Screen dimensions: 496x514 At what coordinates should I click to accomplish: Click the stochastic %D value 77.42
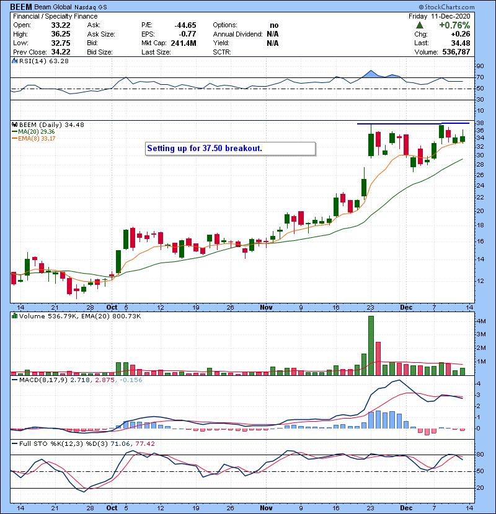tap(144, 443)
